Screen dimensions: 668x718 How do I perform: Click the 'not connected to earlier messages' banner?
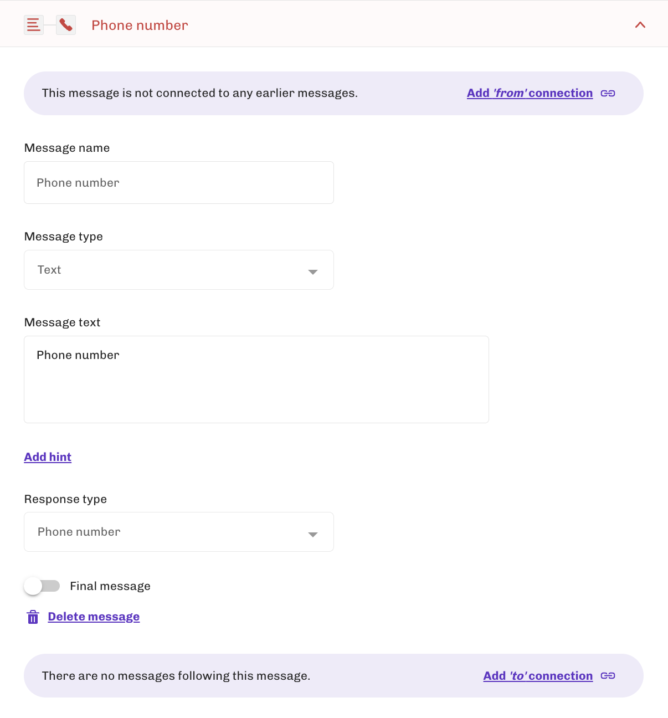[333, 93]
